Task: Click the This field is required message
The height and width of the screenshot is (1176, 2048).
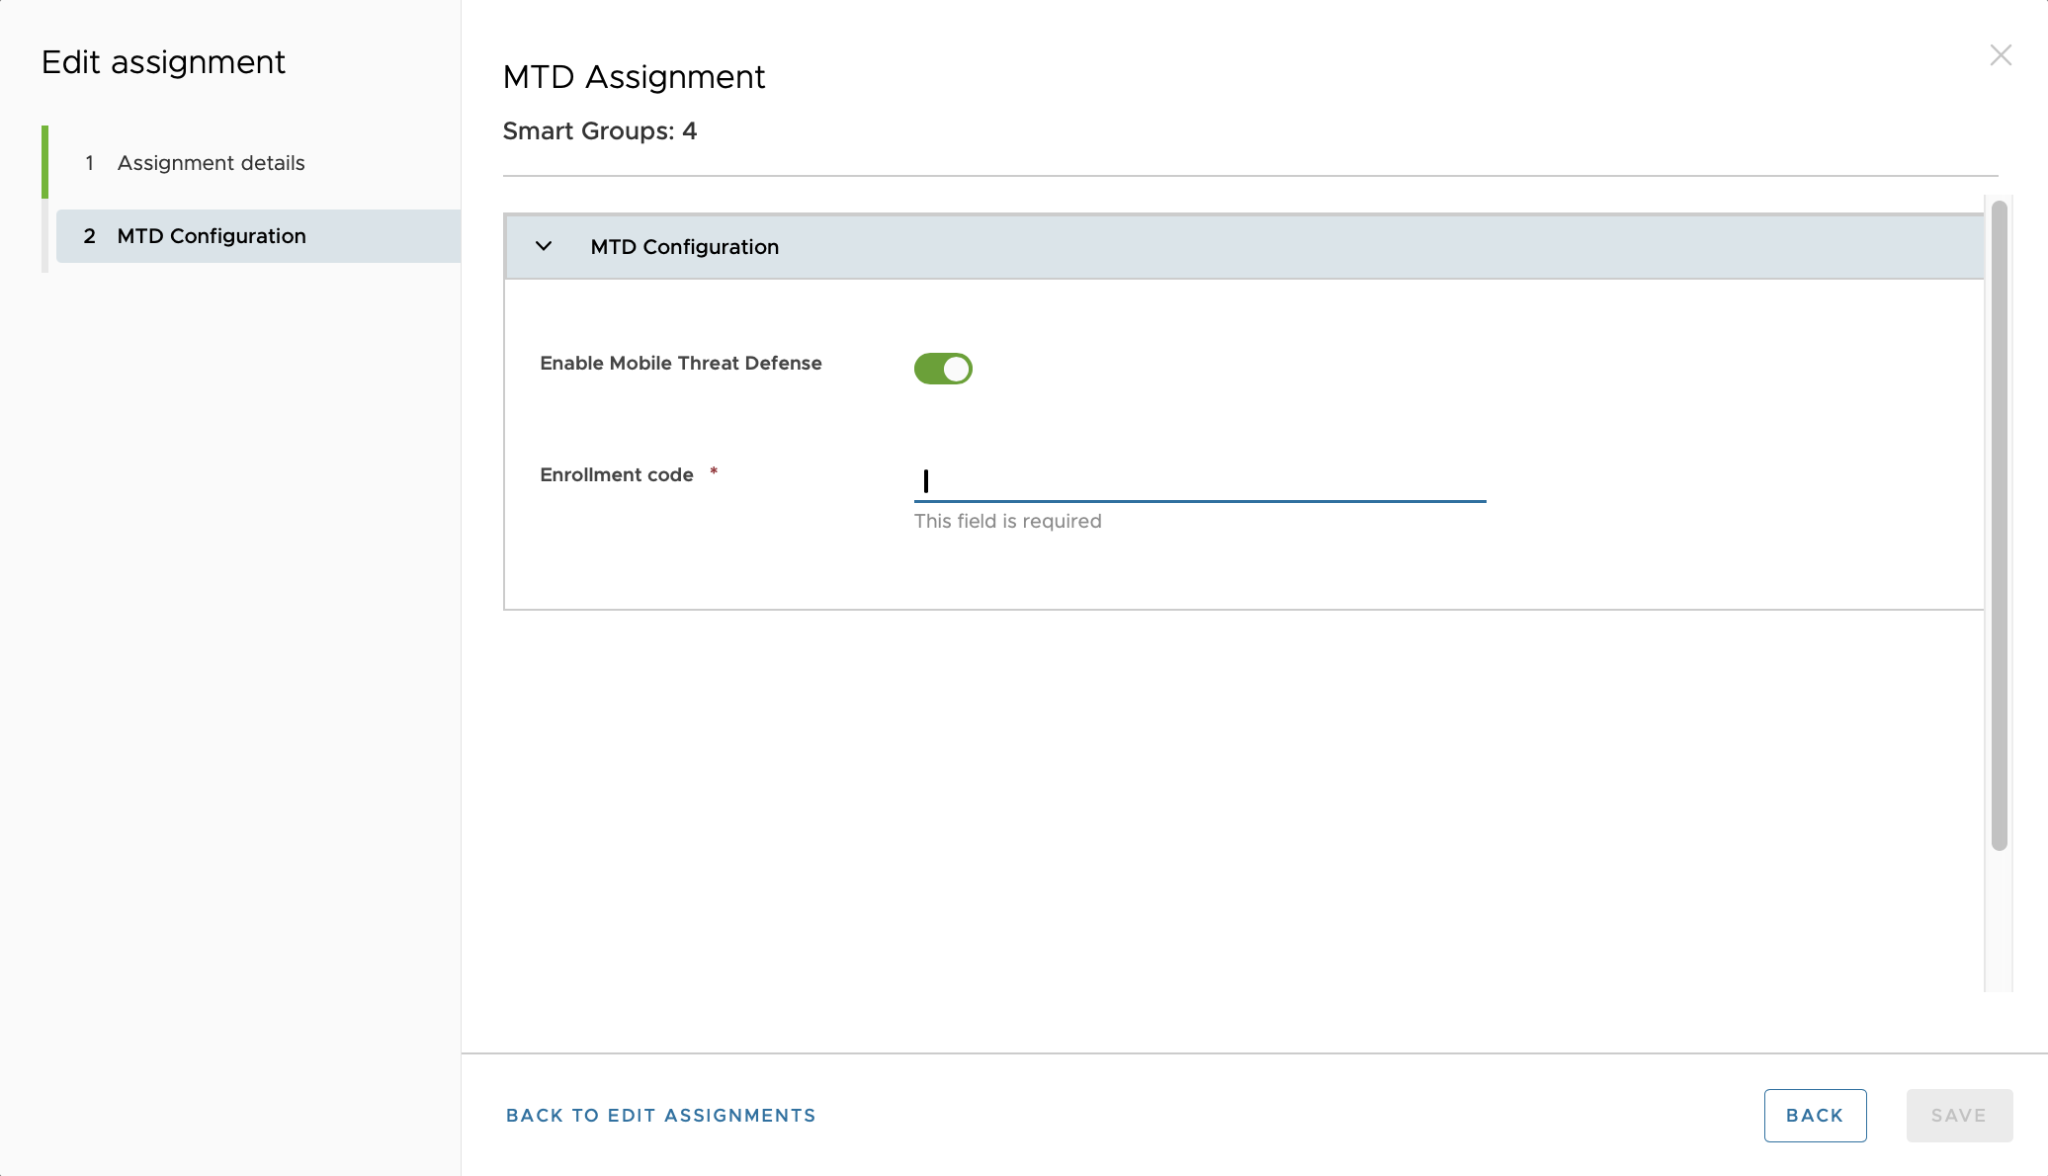Action: pos(1007,521)
